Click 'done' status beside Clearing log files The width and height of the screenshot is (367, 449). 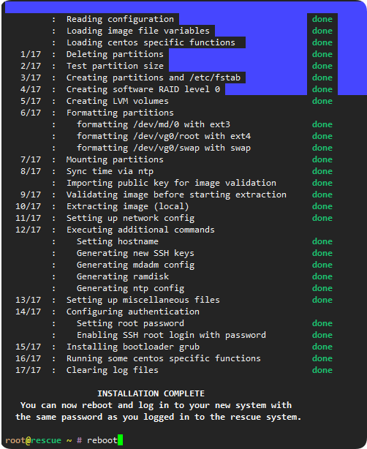tap(322, 370)
